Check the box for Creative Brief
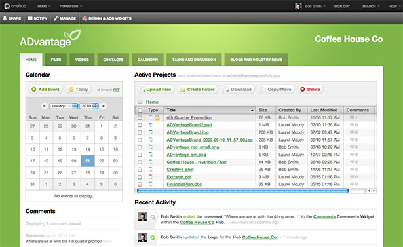Image resolution: width=403 pixels, height=247 pixels. (x=140, y=170)
